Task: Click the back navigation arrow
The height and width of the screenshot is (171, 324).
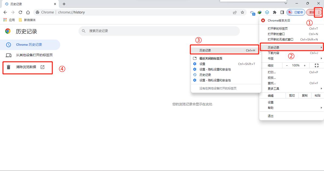Action: pyautogui.click(x=5, y=12)
